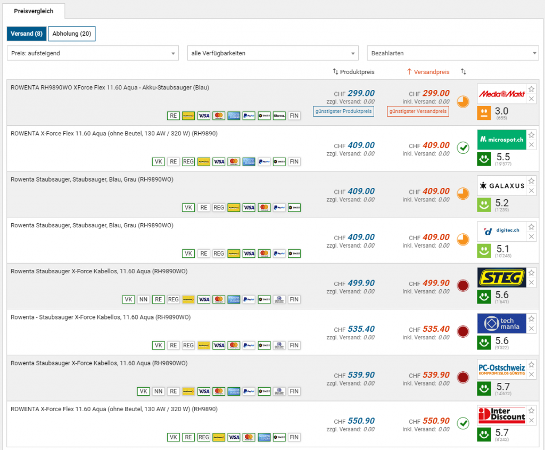
Task: Click orange availability icon in digitec.ch row
Action: 463,240
